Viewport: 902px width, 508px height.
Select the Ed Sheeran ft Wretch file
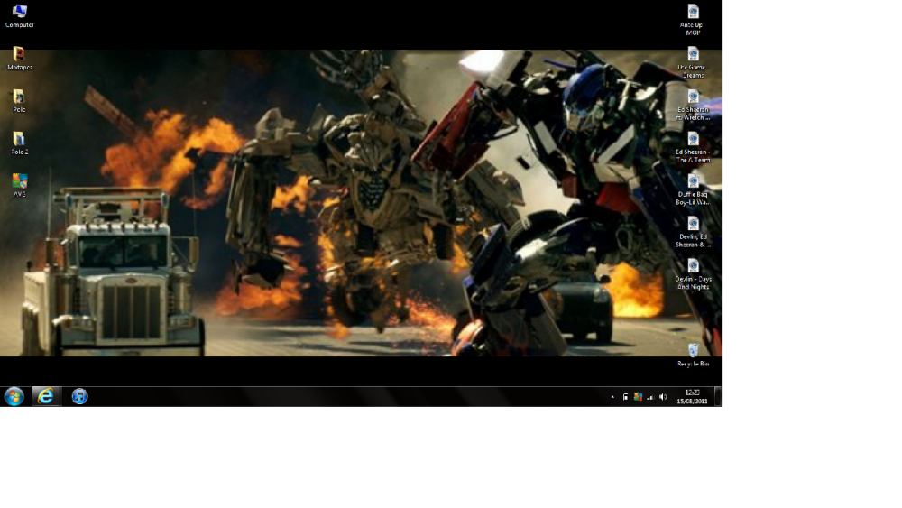(693, 106)
